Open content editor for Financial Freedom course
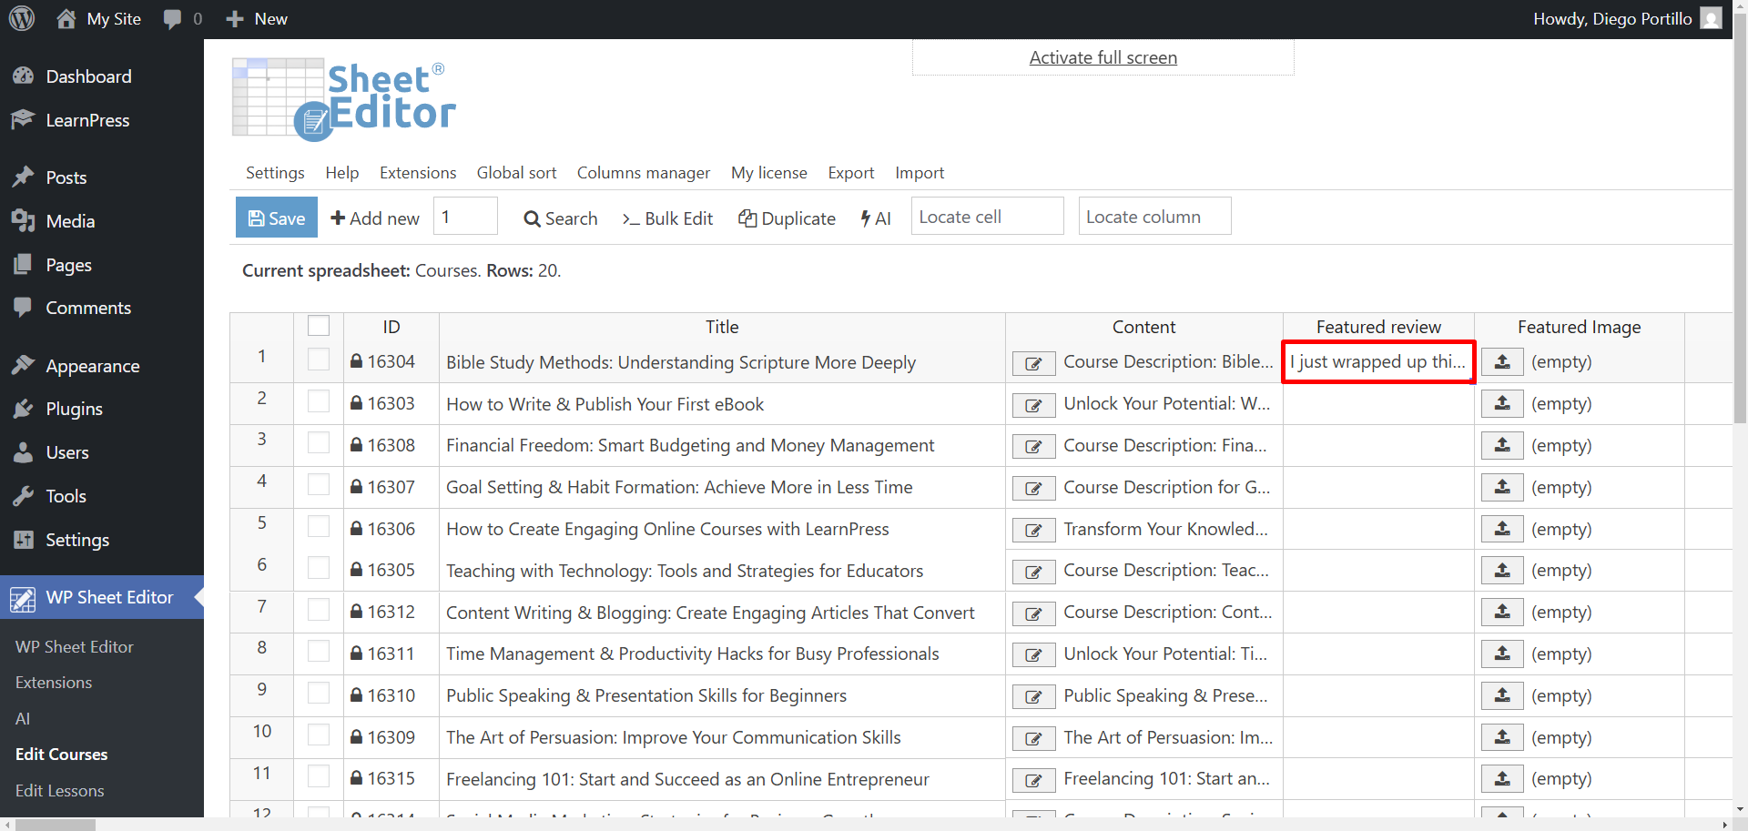The image size is (1748, 831). 1033,447
